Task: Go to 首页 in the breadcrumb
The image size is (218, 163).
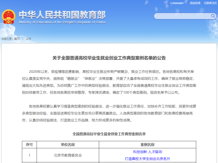Action: click(17, 38)
